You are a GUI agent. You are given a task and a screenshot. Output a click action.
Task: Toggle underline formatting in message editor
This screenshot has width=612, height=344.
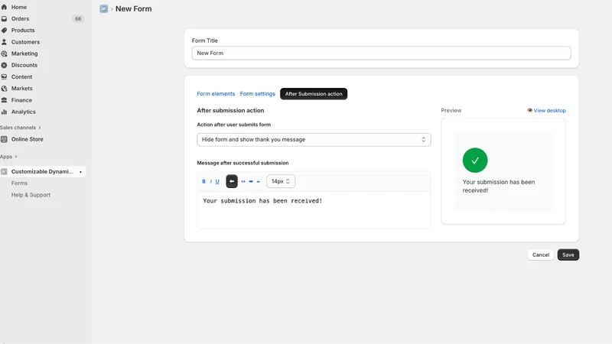coord(217,181)
